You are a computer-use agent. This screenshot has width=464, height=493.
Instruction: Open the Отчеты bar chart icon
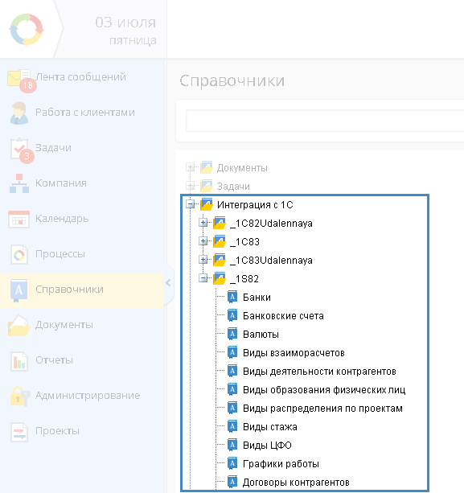tap(19, 361)
